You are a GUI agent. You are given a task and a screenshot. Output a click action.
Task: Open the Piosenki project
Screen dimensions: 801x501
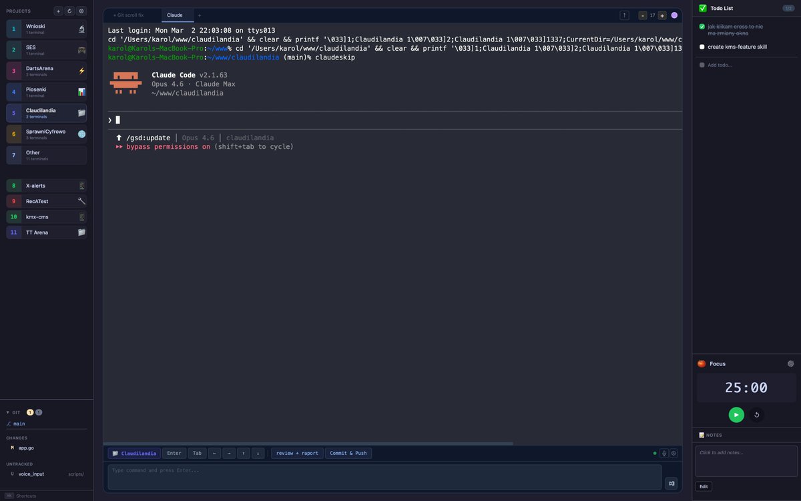(47, 92)
